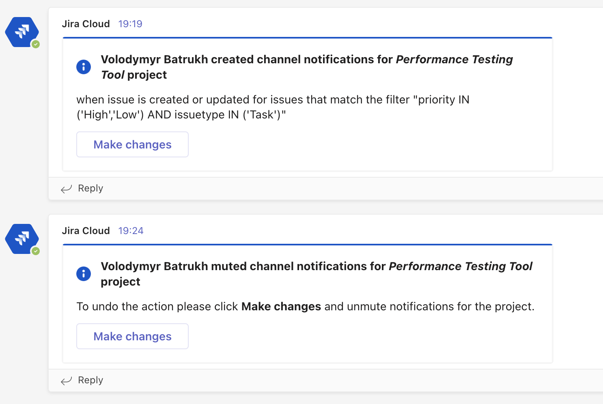Open the 19:19 timestamp link
This screenshot has width=603, height=404.
130,24
